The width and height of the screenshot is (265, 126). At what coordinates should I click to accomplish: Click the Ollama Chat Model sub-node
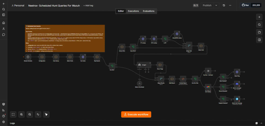point(140,83)
